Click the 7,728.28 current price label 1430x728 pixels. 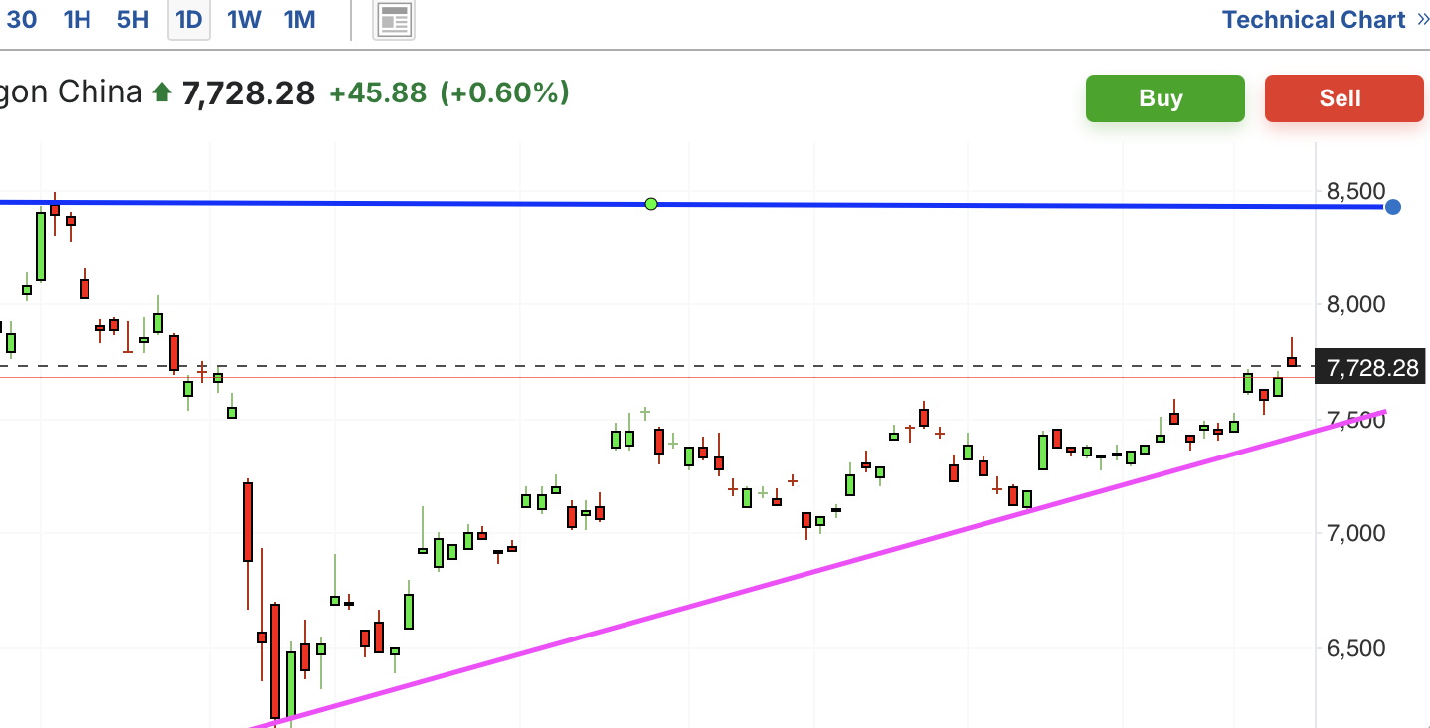pyautogui.click(x=1370, y=367)
